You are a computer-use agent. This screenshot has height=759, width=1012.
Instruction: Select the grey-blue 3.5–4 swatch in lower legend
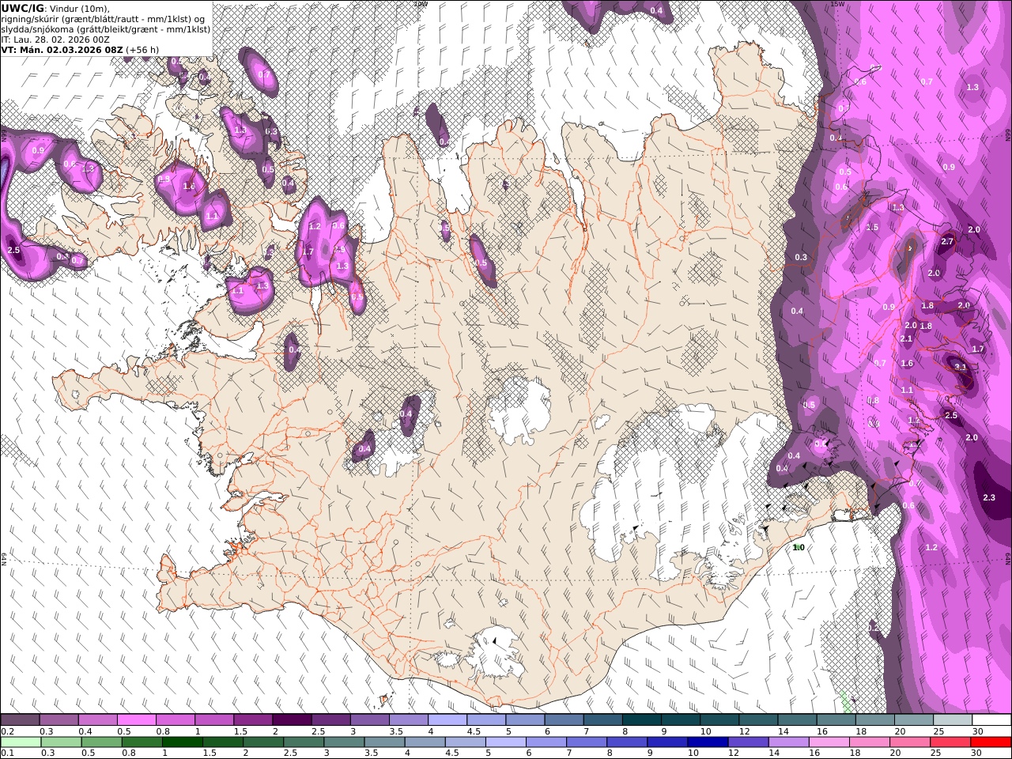coord(384,742)
